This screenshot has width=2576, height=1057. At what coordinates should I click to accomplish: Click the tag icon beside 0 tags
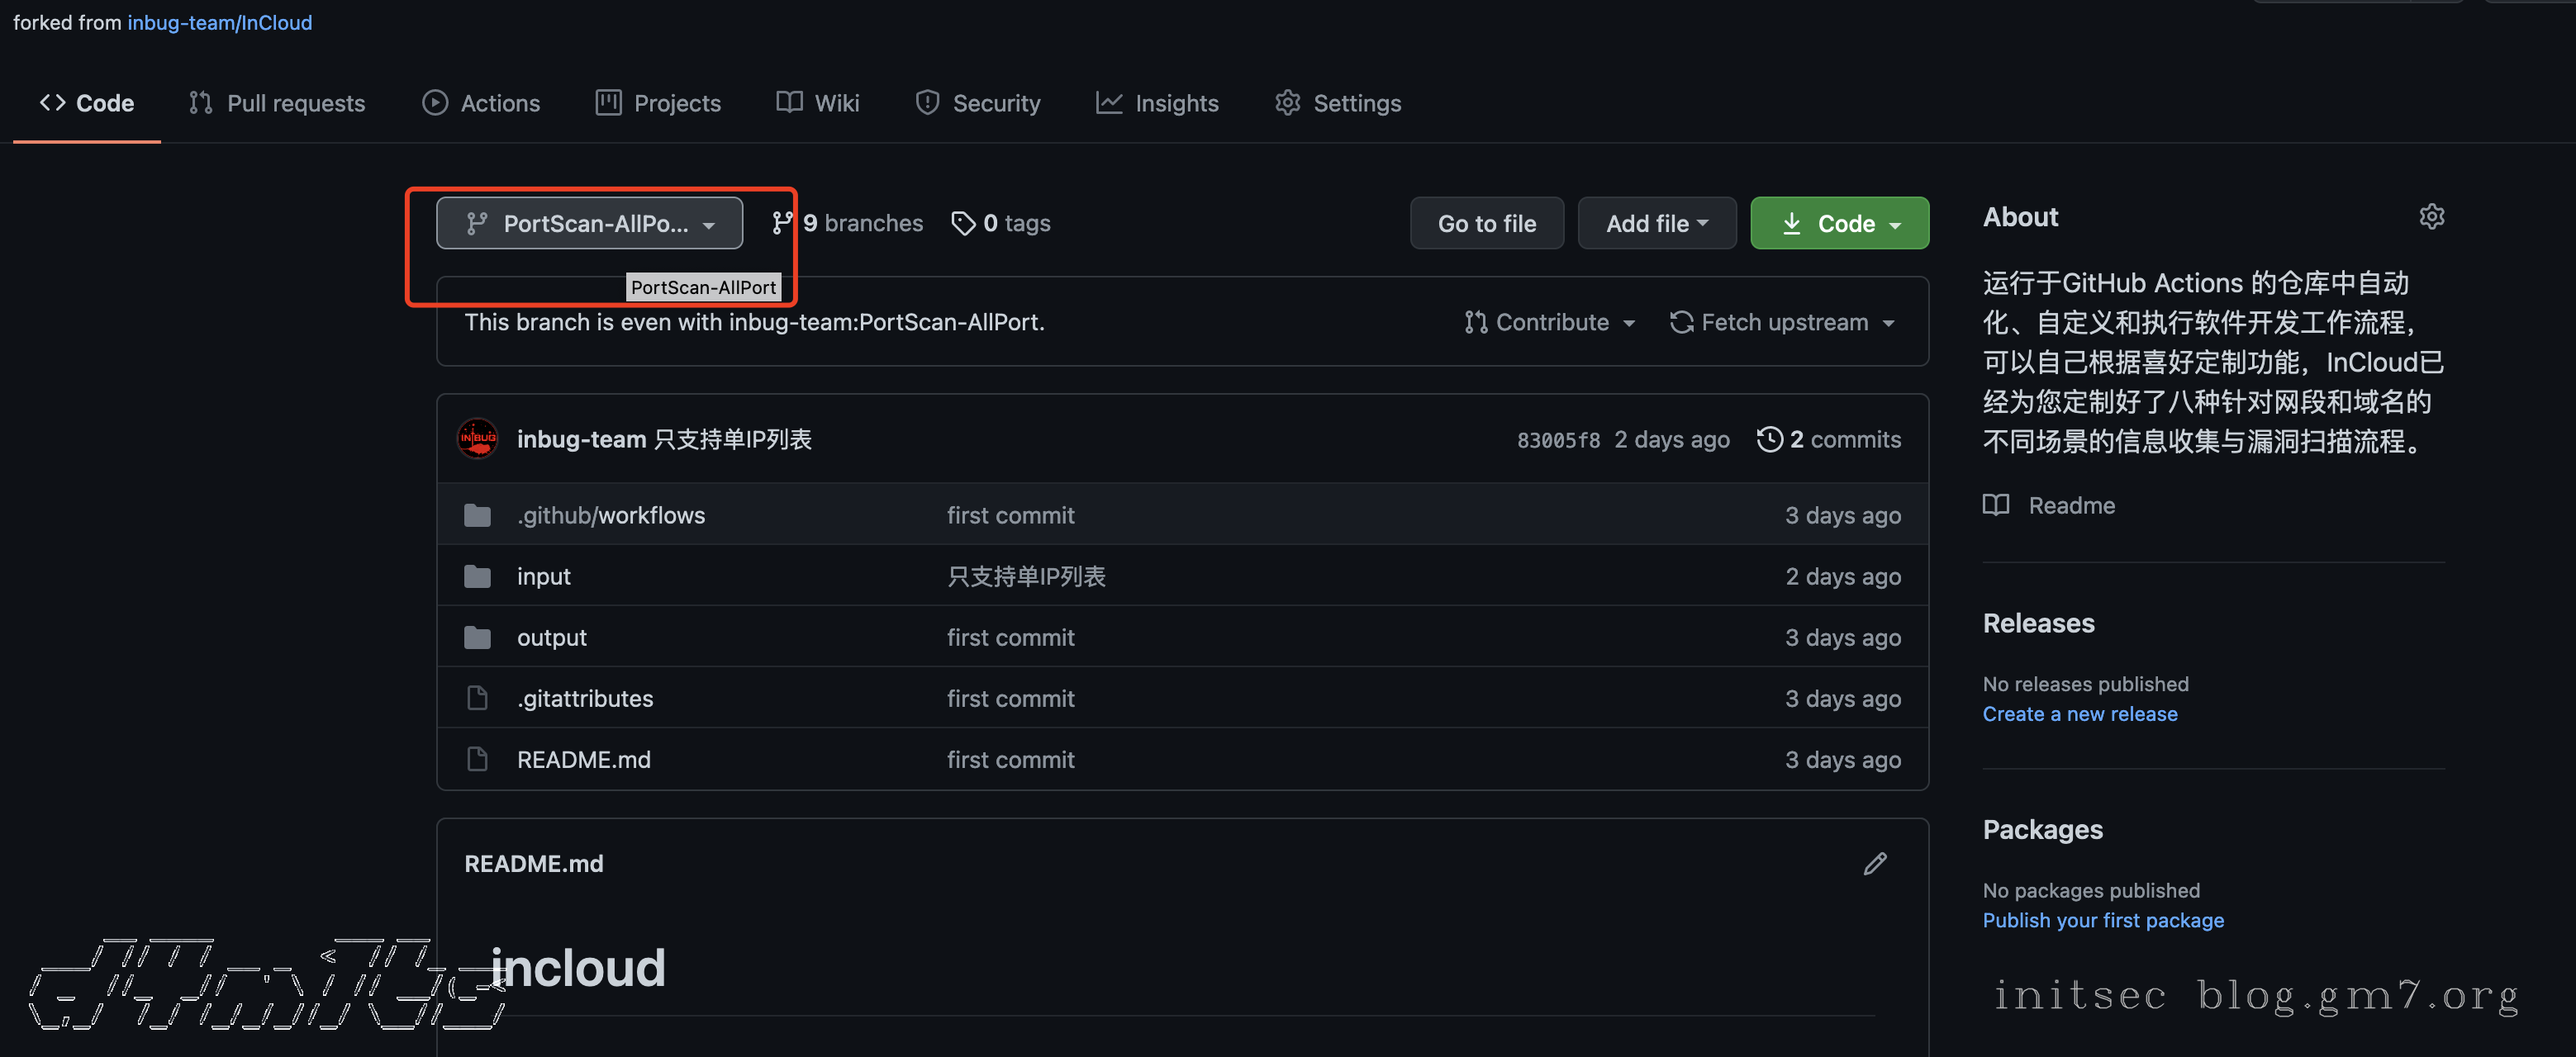963,223
